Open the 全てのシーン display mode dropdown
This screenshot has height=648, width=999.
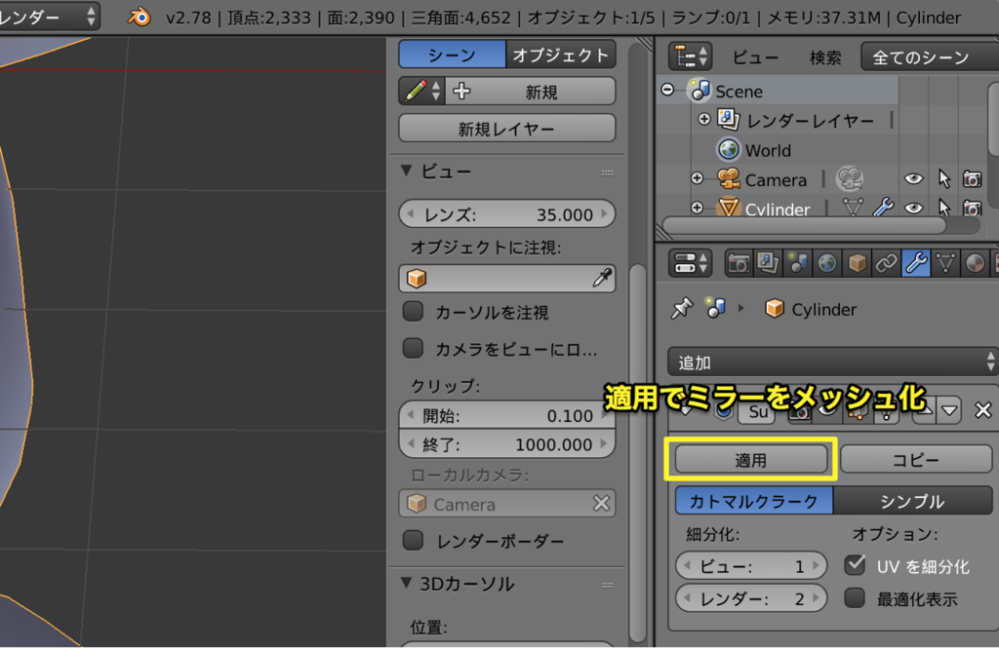(930, 57)
